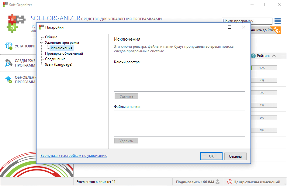Click Подписались 166 844 status entry
Image resolution: width=287 pixels, height=186 pixels.
(198, 182)
